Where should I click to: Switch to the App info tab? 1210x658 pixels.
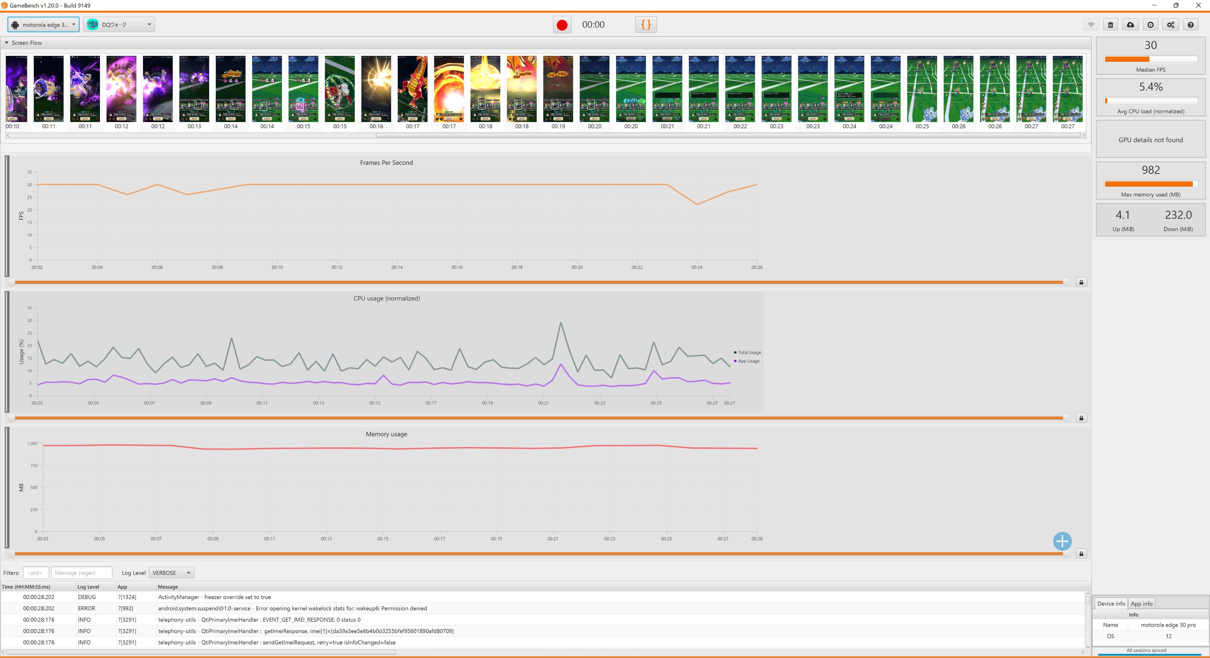coord(1141,604)
